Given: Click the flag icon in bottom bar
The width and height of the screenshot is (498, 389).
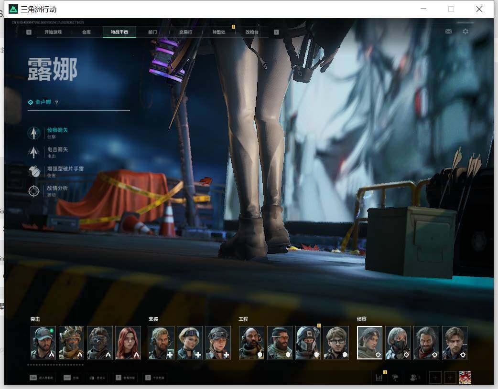Looking at the screenshot, I should click(395, 378).
